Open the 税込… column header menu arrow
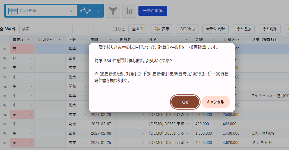The width and height of the screenshot is (289, 150). point(243,40)
